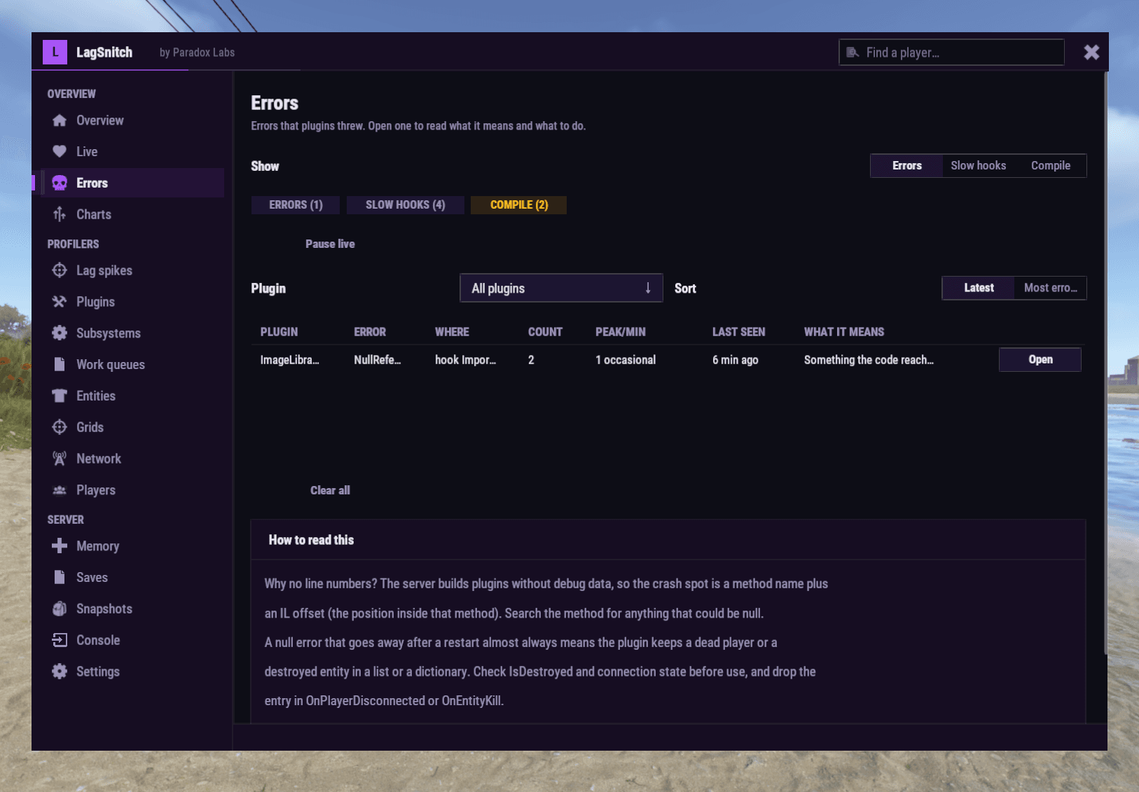The height and width of the screenshot is (792, 1139).
Task: Click the Snapshots icon
Action: (x=60, y=609)
